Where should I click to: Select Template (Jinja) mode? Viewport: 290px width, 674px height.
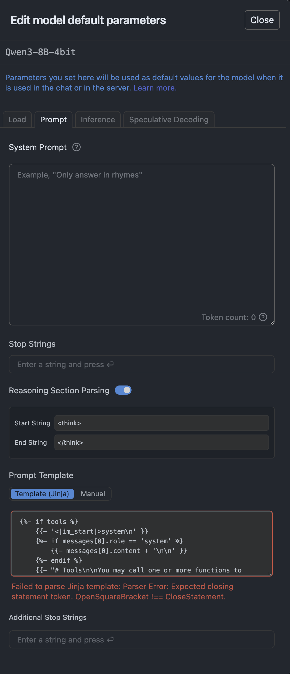(42, 494)
